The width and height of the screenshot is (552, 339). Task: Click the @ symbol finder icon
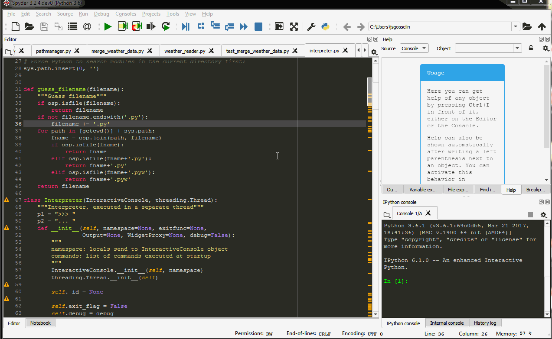(87, 27)
